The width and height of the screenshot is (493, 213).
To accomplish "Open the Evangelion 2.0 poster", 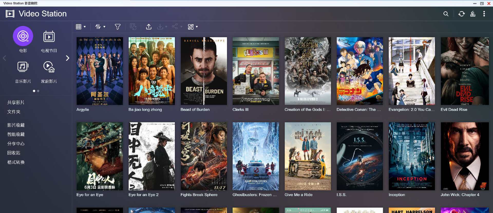I will coord(412,71).
